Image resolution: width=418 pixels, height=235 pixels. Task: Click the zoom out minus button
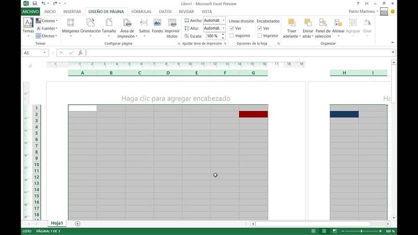click(343, 231)
